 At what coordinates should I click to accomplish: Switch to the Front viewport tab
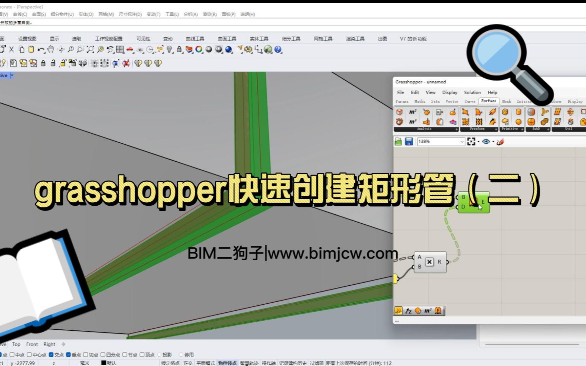32,344
